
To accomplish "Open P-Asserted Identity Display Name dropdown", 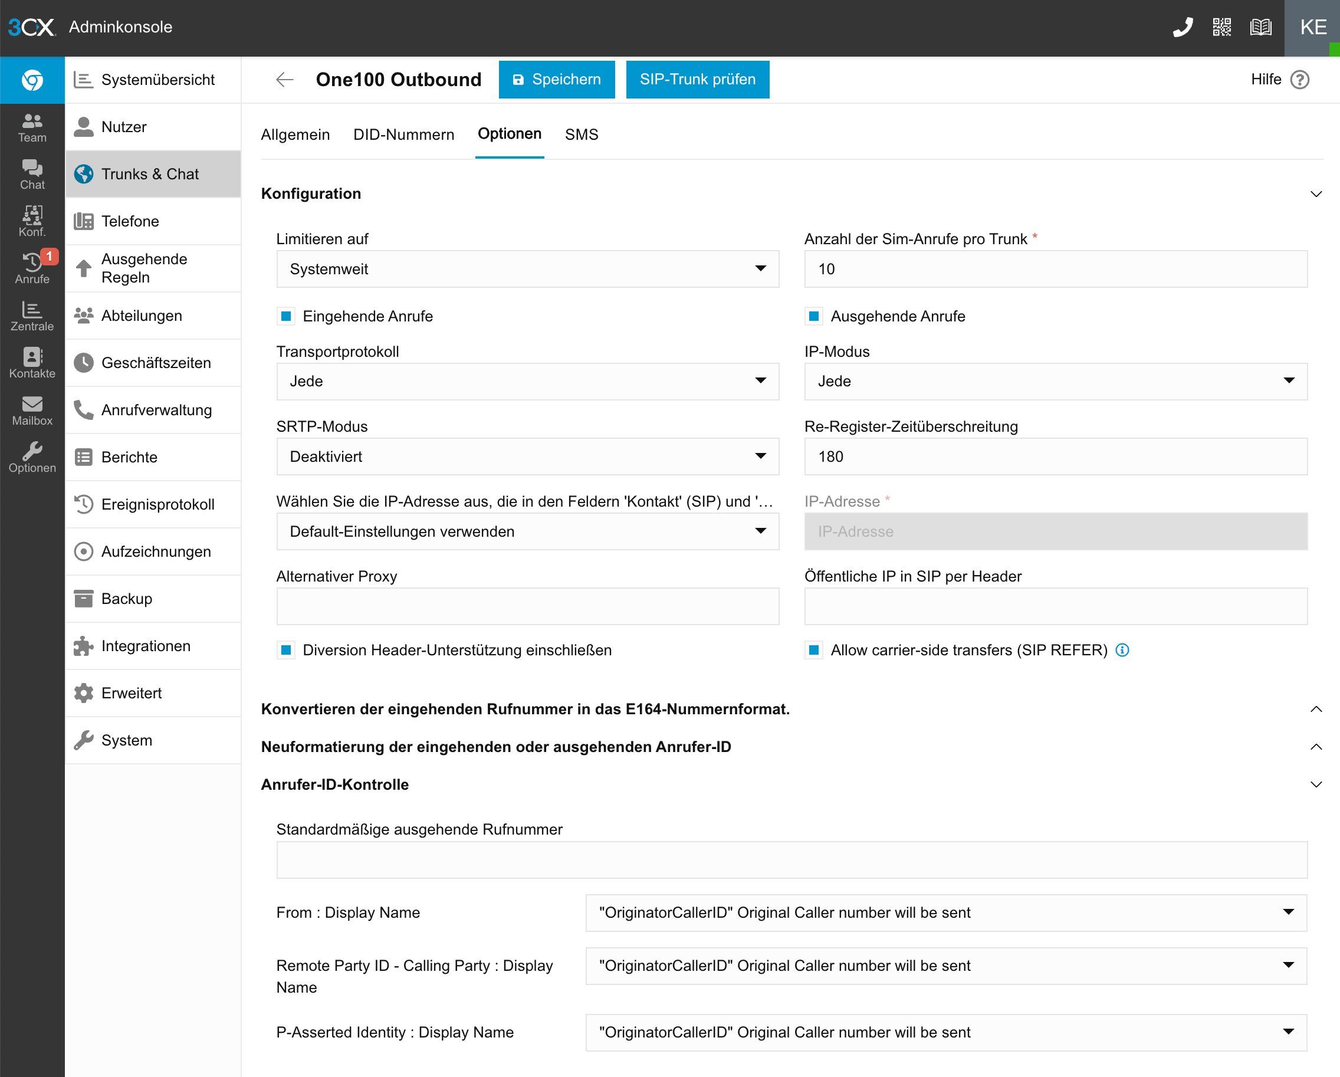I will point(947,1033).
